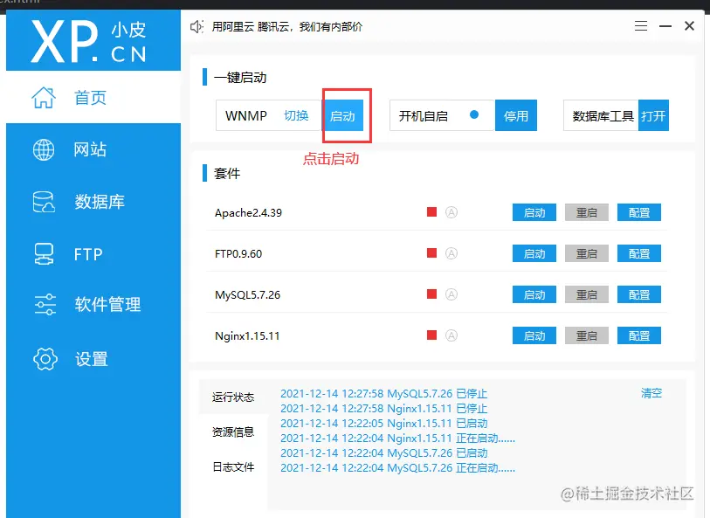Image resolution: width=710 pixels, height=518 pixels.
Task: Open 配置 for Nginx1.15.11
Action: click(639, 335)
